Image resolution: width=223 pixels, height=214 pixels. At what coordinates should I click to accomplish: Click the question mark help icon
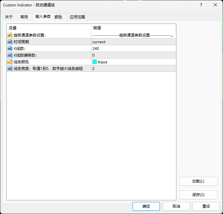(x=201, y=5)
